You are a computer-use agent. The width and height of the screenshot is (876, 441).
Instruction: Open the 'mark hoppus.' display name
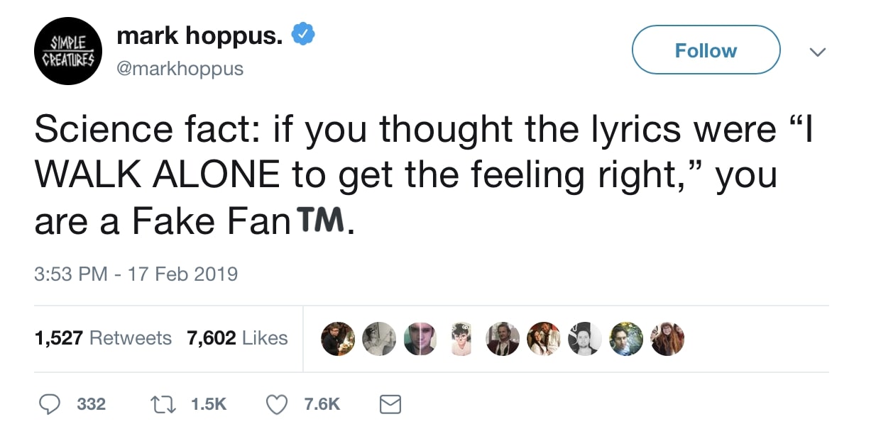pyautogui.click(x=199, y=35)
